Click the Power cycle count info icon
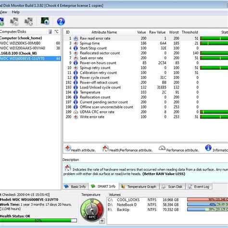Screen dimensions: 228x228 pos(76,77)
